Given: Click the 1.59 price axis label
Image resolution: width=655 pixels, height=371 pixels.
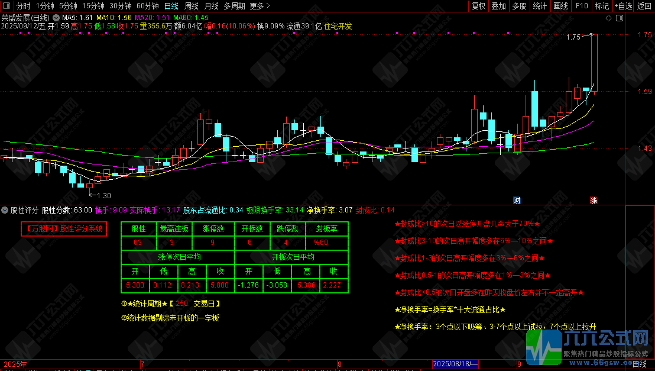Looking at the screenshot, I should [x=644, y=91].
